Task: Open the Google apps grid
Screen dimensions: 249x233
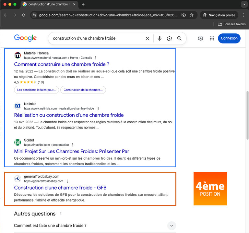Action: pos(212,38)
